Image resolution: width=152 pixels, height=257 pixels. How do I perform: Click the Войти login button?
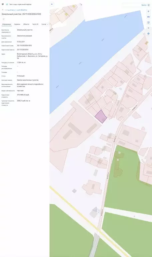click(145, 5)
